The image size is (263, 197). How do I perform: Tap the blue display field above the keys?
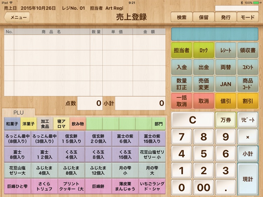pos(215,34)
